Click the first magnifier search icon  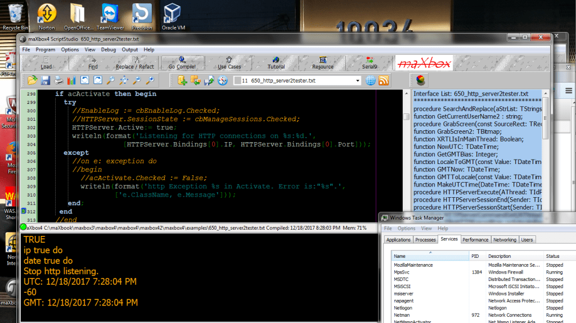pos(111,80)
